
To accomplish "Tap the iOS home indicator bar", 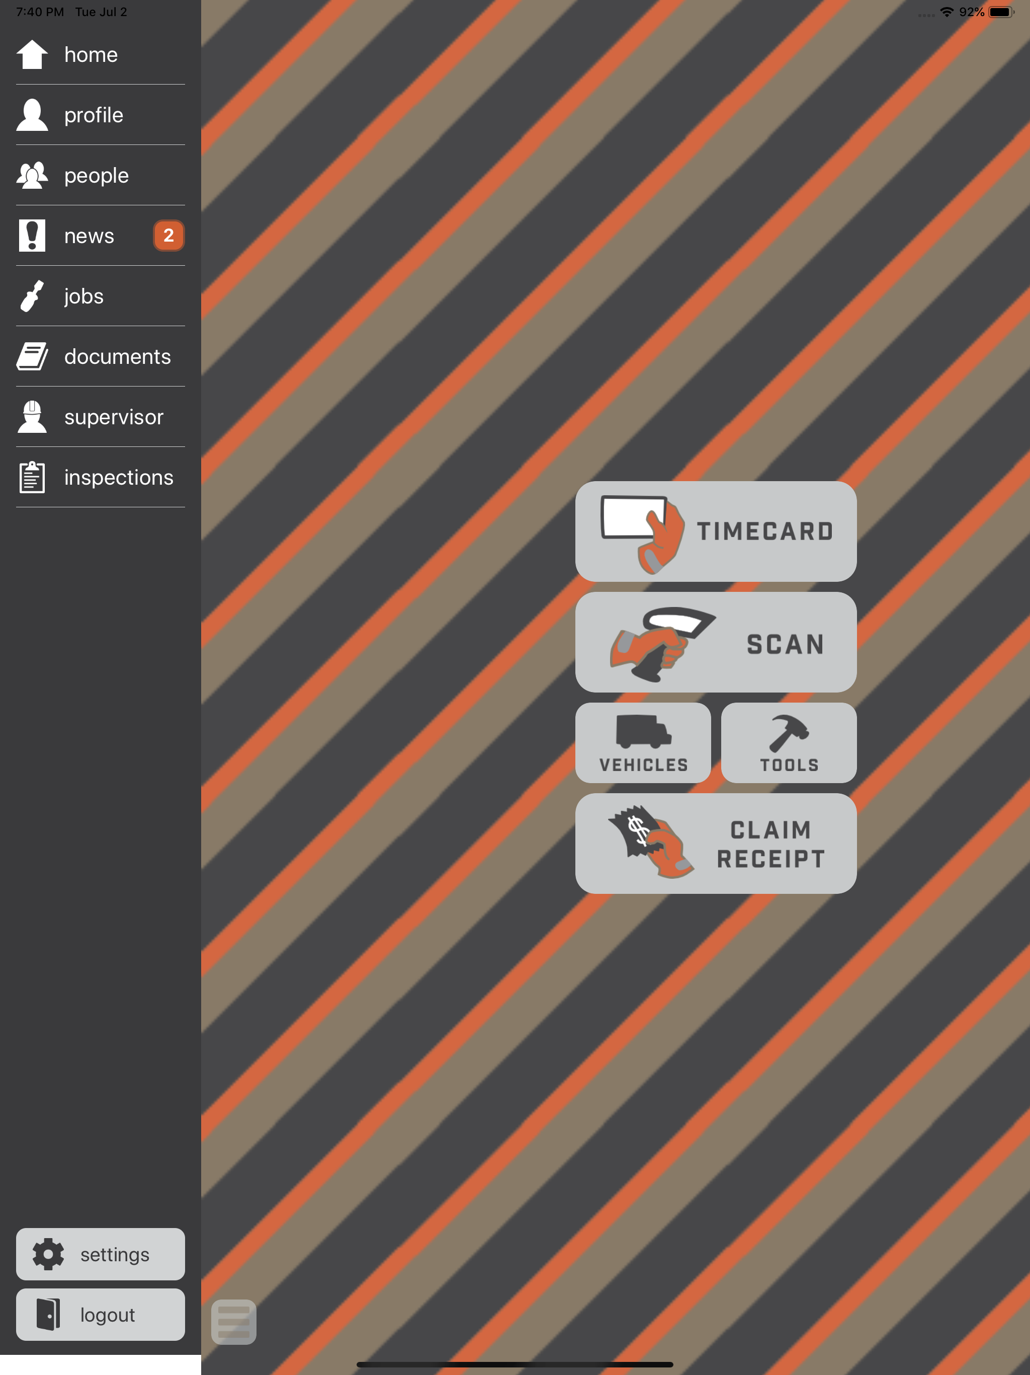I will 515,1364.
